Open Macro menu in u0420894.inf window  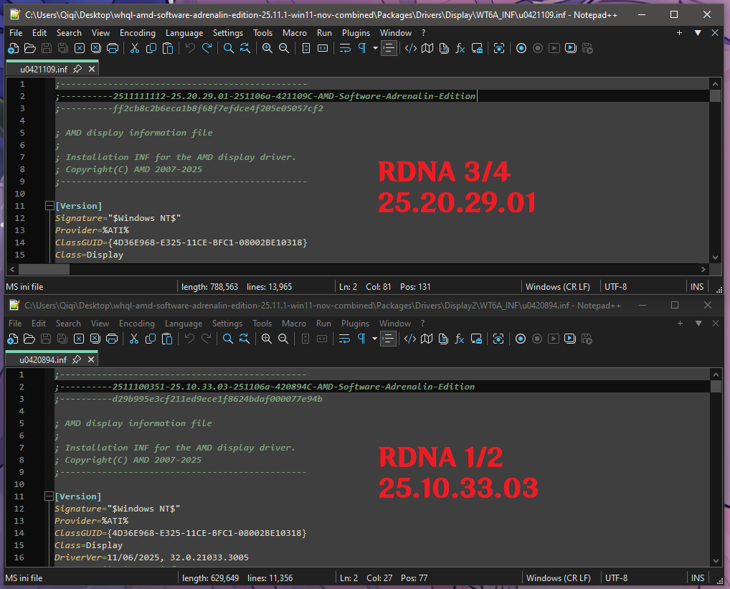tap(294, 323)
